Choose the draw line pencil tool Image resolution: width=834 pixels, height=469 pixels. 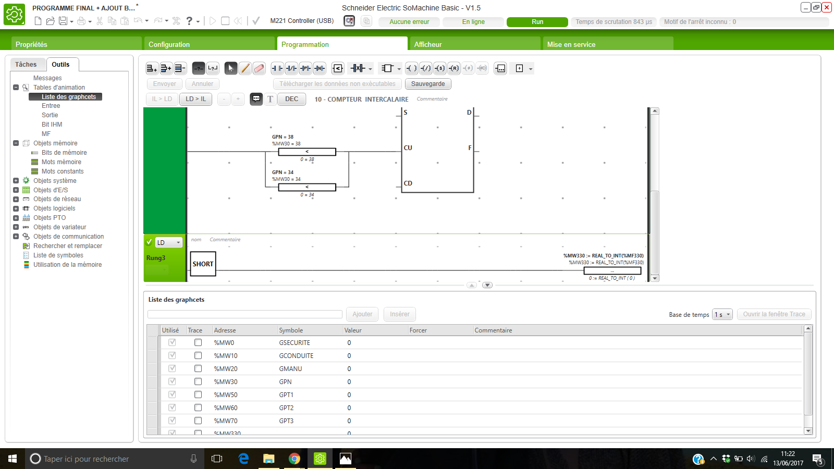(x=245, y=68)
